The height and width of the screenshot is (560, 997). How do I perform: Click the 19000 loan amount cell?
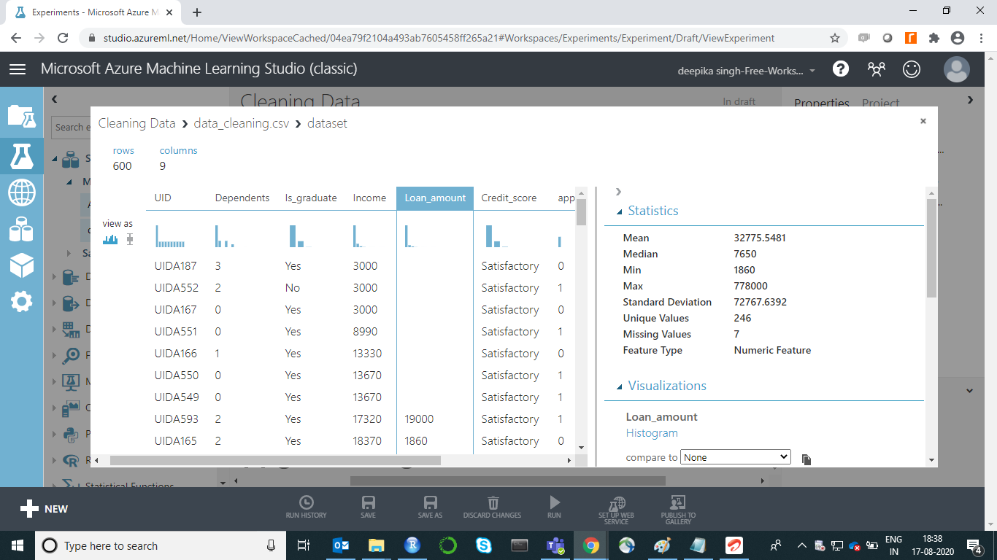[x=420, y=419]
